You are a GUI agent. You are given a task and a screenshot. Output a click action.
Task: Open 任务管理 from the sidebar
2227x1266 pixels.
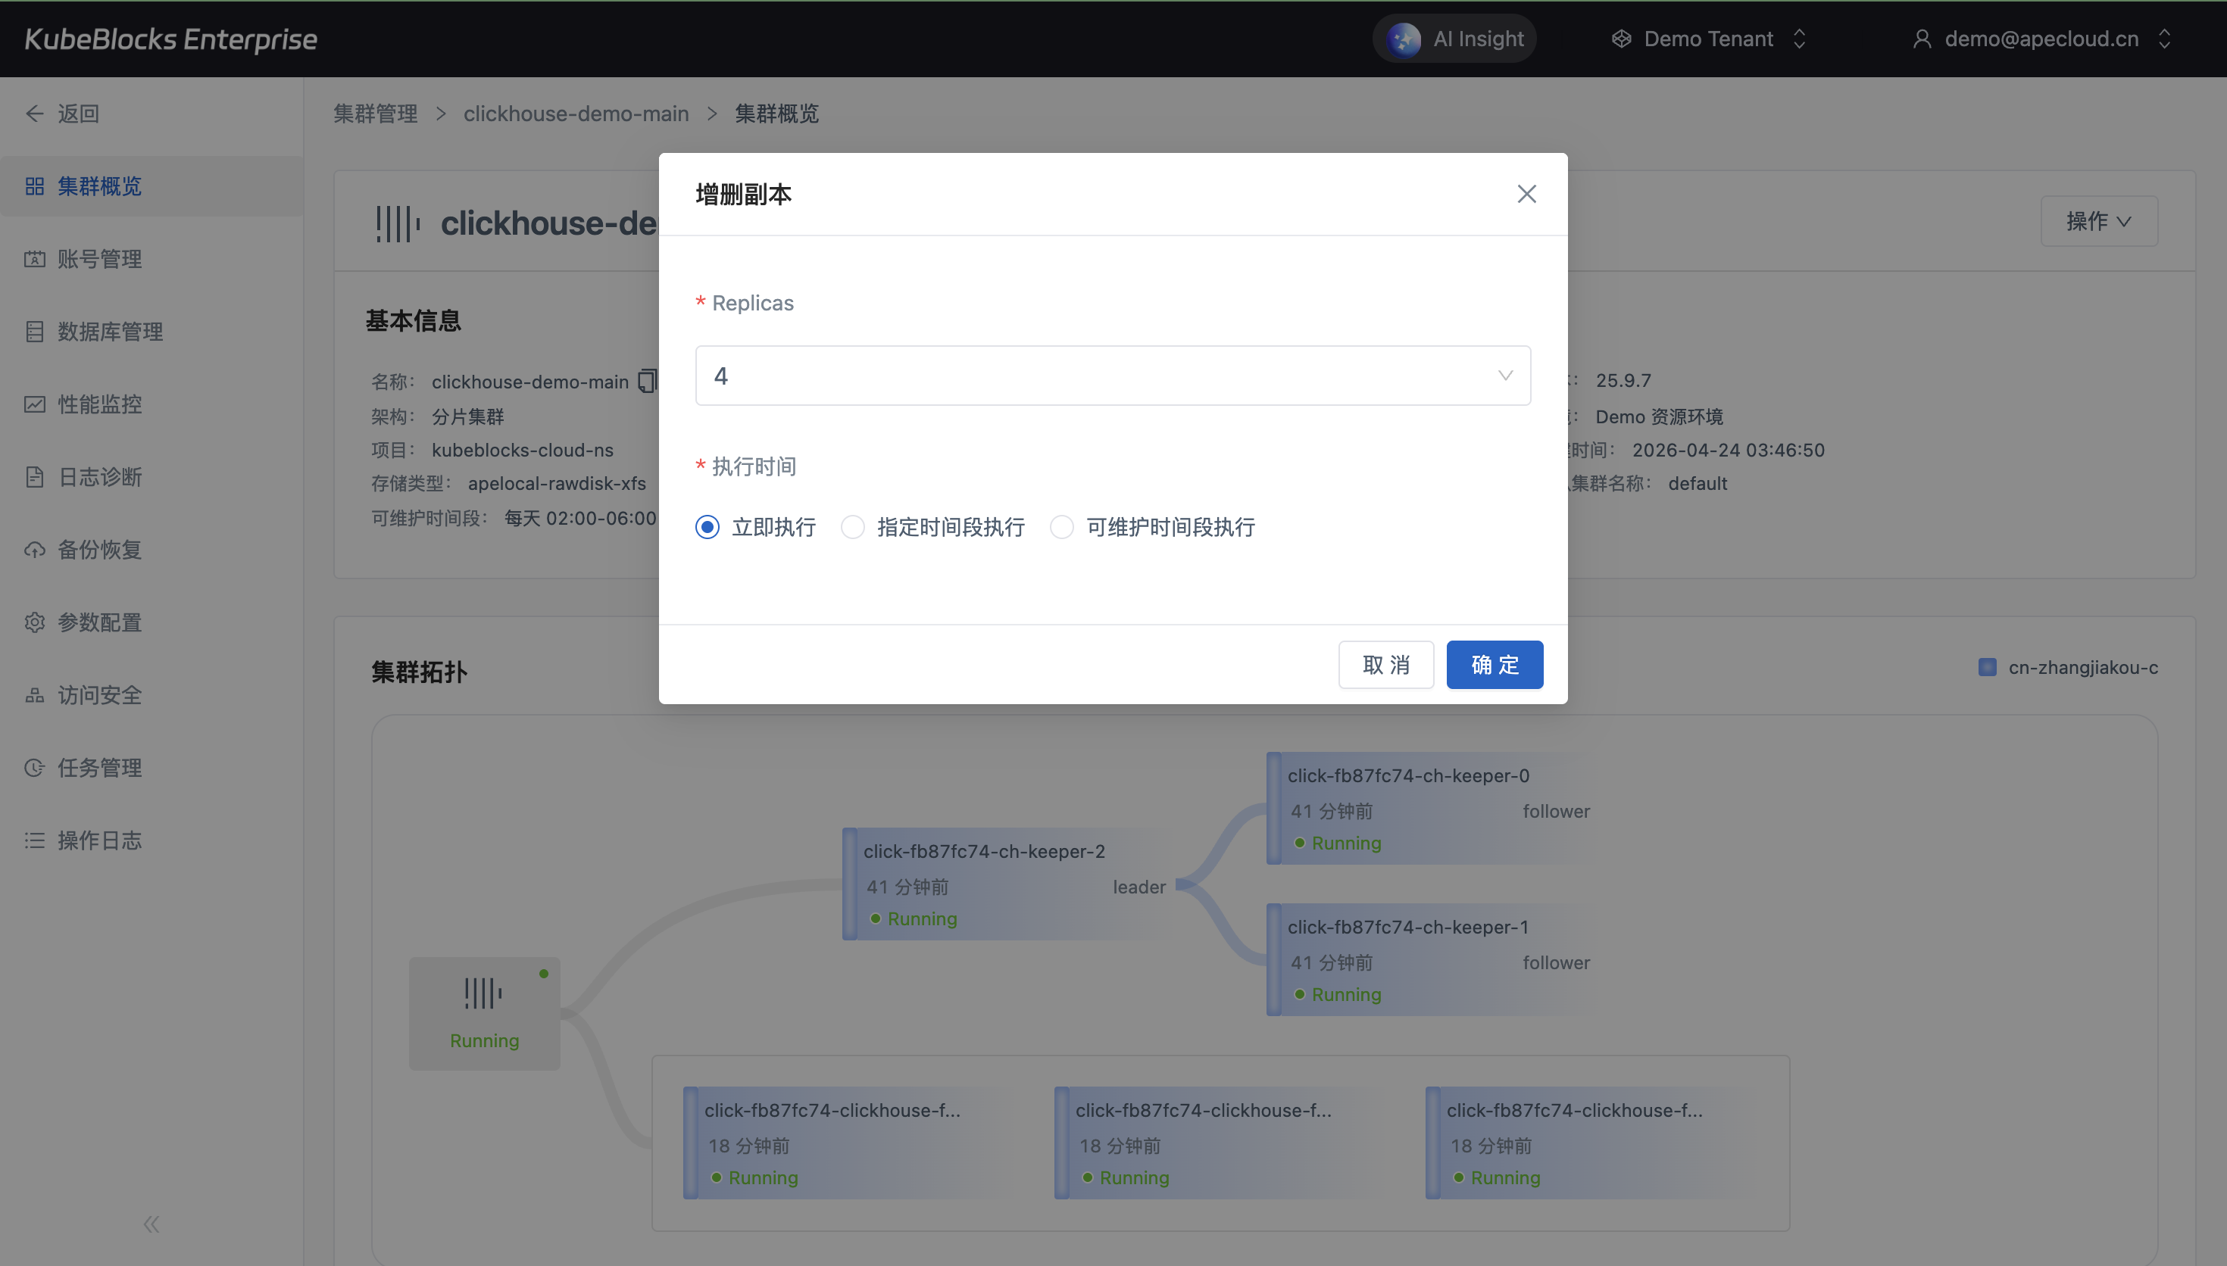(99, 768)
